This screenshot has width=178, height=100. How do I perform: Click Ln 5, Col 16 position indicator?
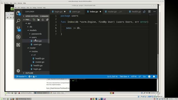coord(112,77)
